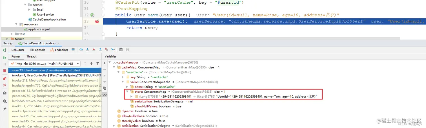Click the fold marker beside line 32
426x128 pixels.
tap(103, 15)
